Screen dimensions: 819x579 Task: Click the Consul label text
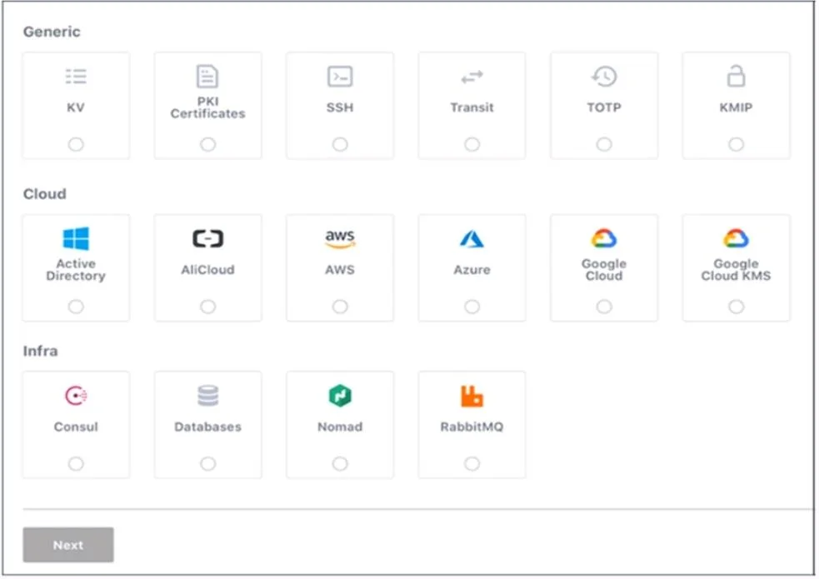77,427
